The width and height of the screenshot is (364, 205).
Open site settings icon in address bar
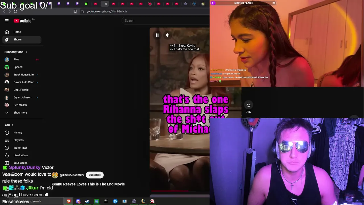pos(82,11)
